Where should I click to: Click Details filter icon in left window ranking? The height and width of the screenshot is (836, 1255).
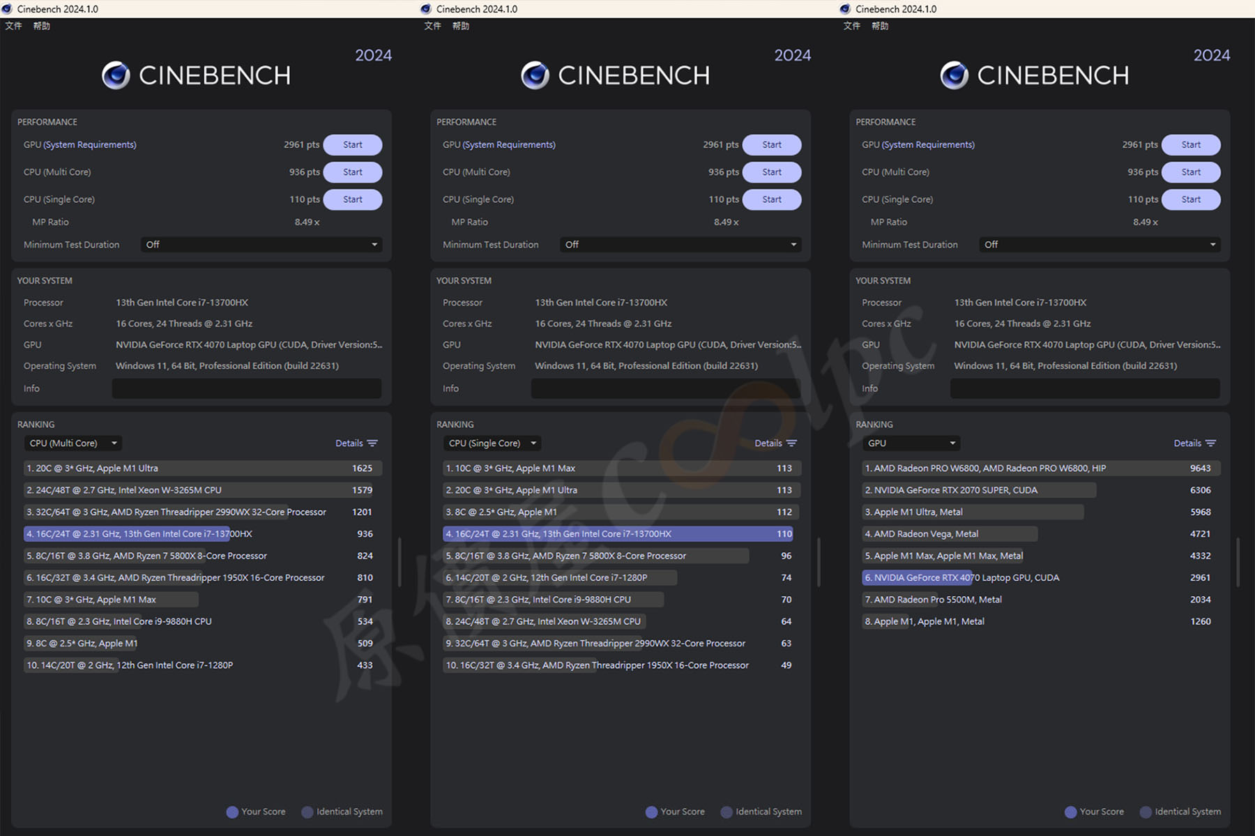pos(372,443)
